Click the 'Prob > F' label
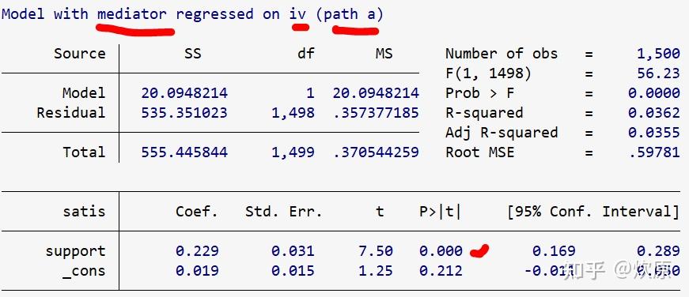This screenshot has width=689, height=297. 480,93
